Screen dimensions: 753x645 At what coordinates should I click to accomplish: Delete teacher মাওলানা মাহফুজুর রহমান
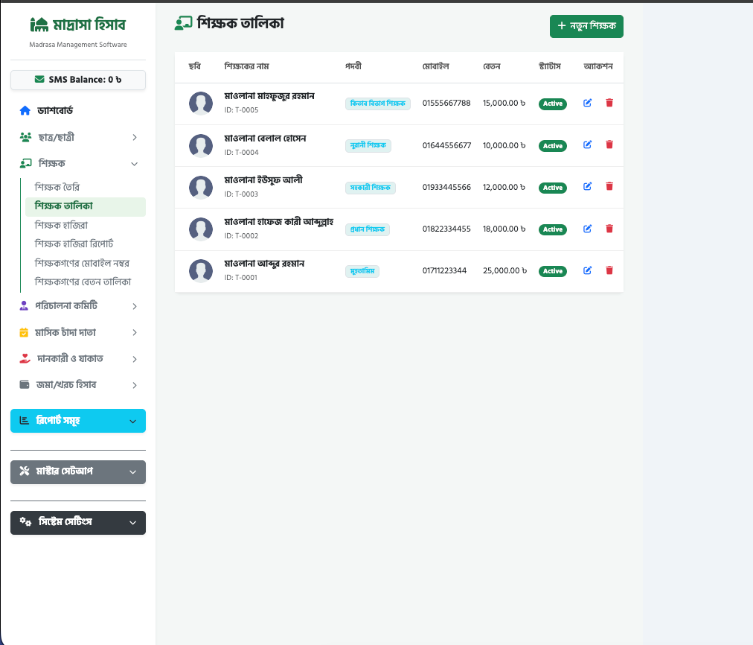tap(609, 103)
